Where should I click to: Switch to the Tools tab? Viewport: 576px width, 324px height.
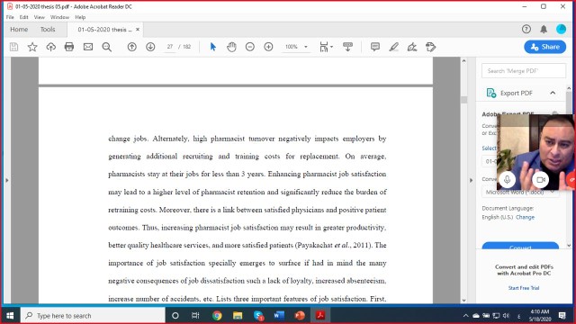coord(48,30)
